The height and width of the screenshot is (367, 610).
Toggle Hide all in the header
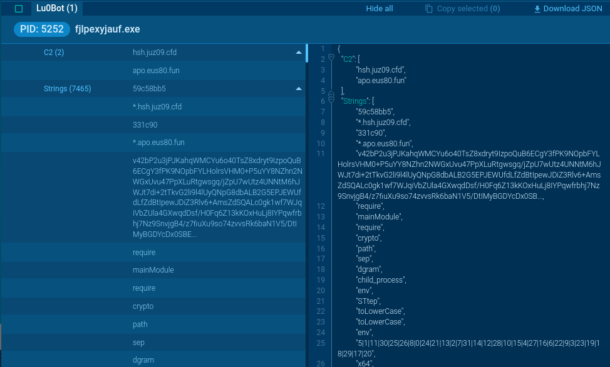379,8
